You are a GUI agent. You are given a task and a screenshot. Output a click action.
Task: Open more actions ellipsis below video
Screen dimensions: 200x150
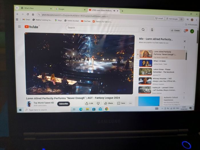pos(130,103)
